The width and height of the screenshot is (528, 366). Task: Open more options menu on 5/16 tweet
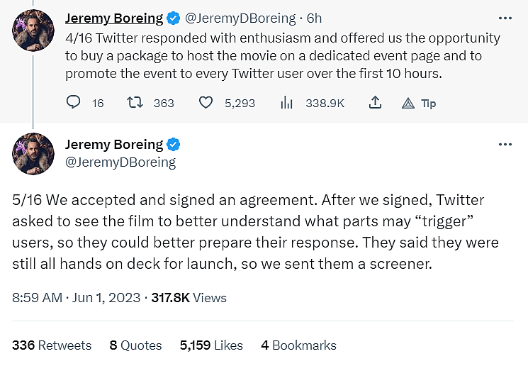coord(505,144)
